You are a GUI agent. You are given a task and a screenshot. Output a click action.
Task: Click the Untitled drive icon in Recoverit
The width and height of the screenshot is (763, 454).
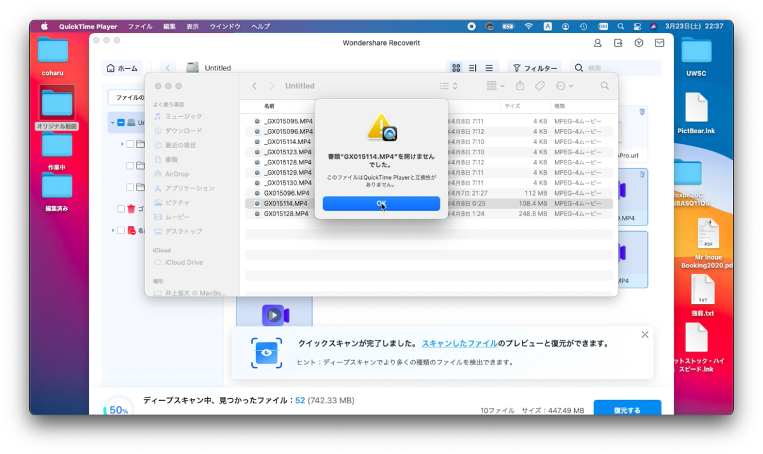[193, 68]
